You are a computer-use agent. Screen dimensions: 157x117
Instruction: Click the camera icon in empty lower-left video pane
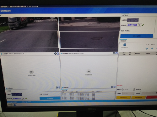[x=31, y=72]
